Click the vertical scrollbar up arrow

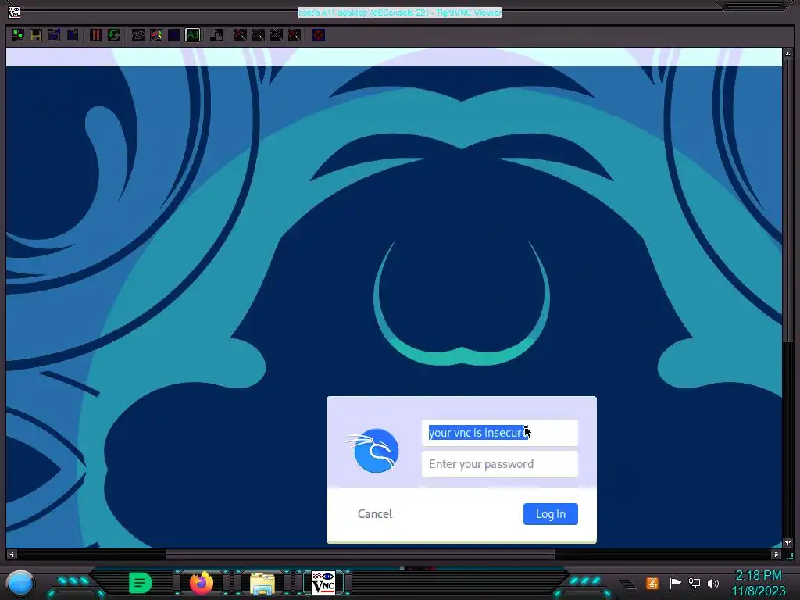(x=787, y=53)
